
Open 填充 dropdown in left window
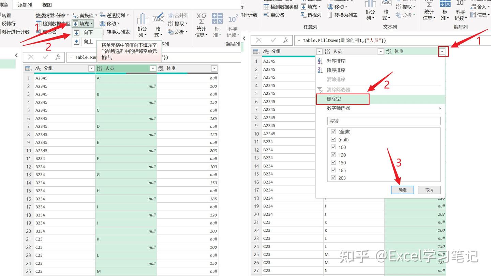[83, 24]
